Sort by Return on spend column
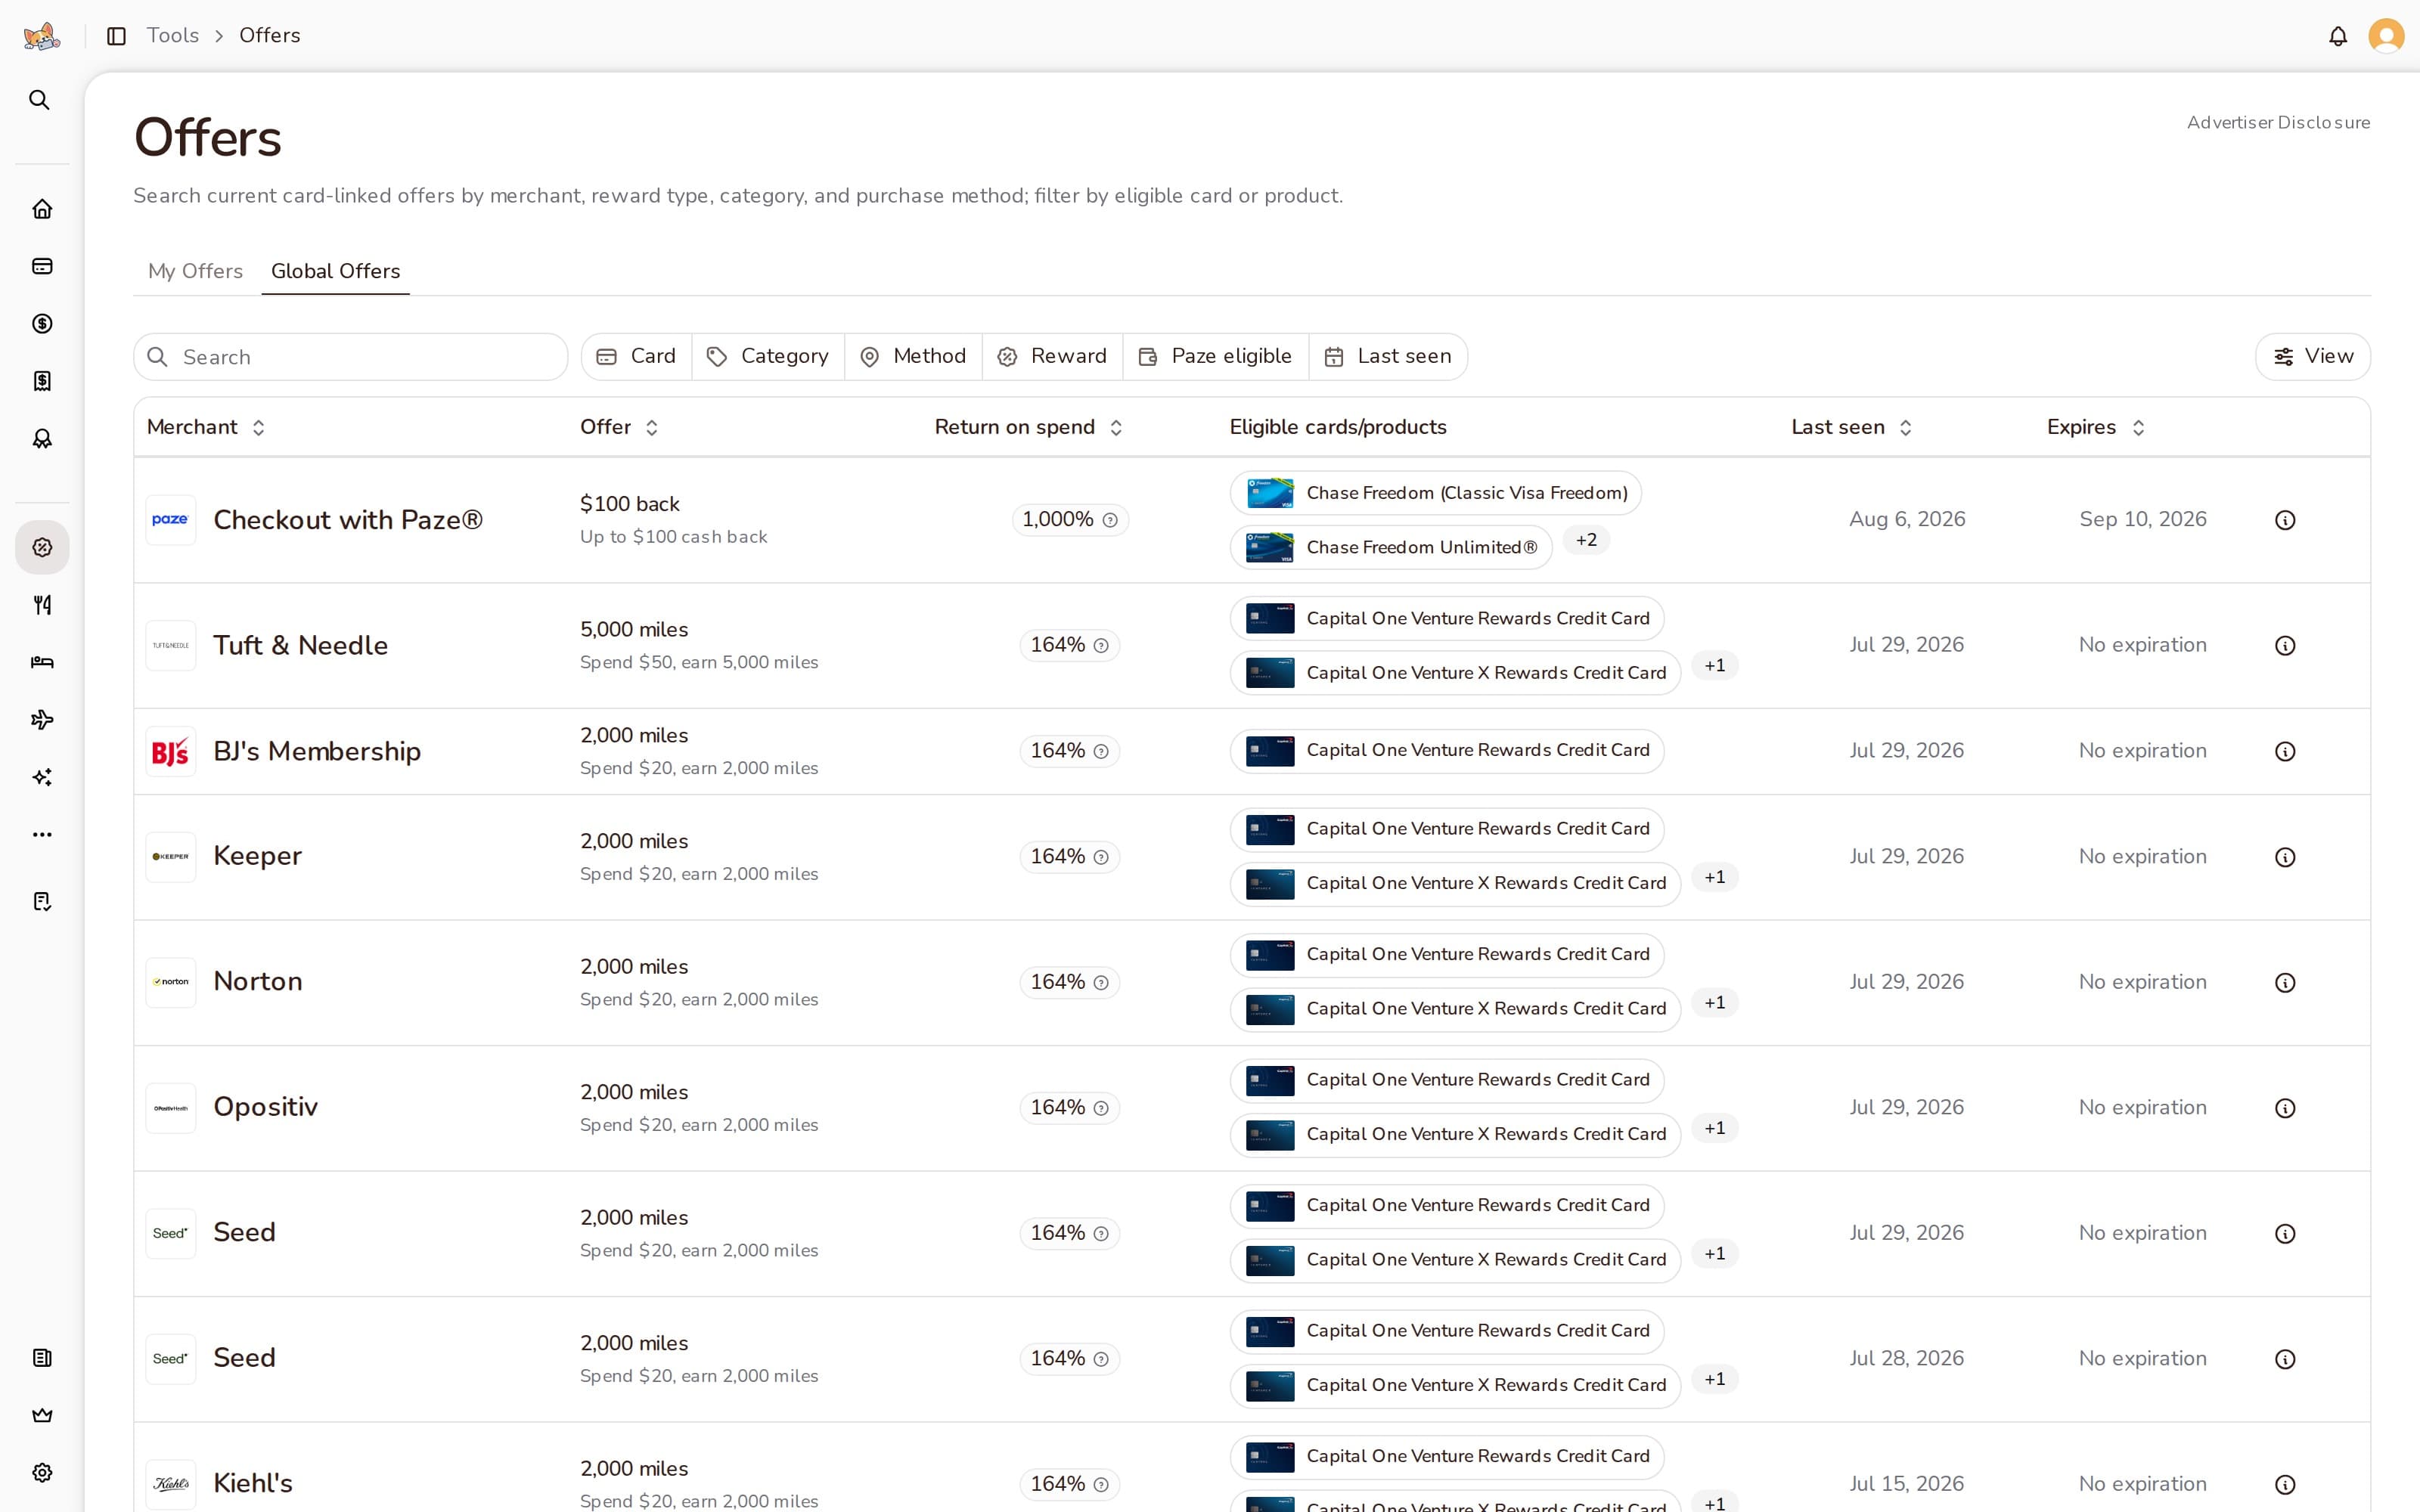Screen dimensions: 2420x1512 coord(1029,428)
